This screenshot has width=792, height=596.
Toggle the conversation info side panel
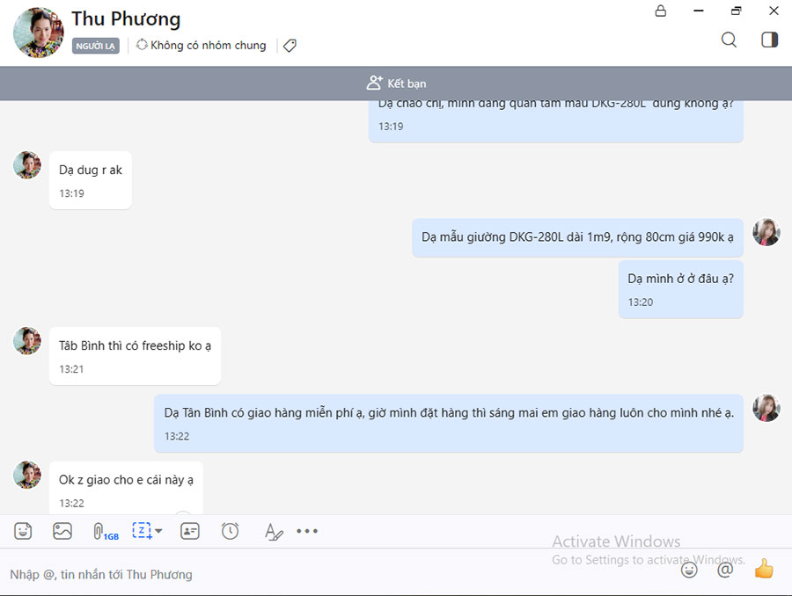[x=769, y=40]
